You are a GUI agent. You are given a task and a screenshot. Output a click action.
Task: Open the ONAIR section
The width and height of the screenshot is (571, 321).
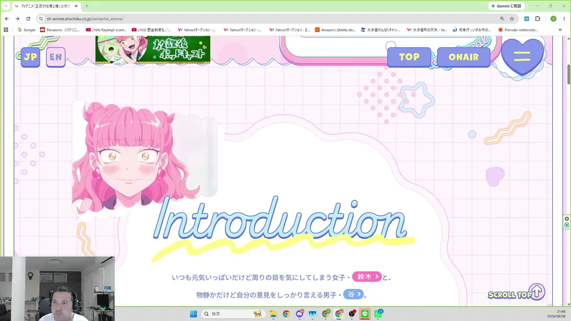click(x=463, y=57)
